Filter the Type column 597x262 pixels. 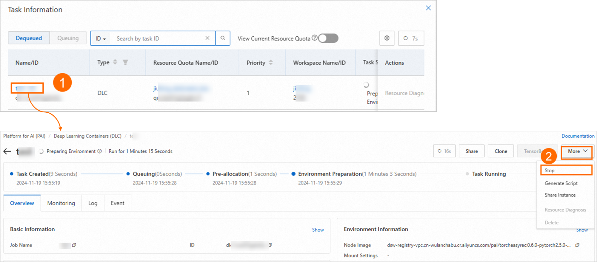(x=125, y=62)
